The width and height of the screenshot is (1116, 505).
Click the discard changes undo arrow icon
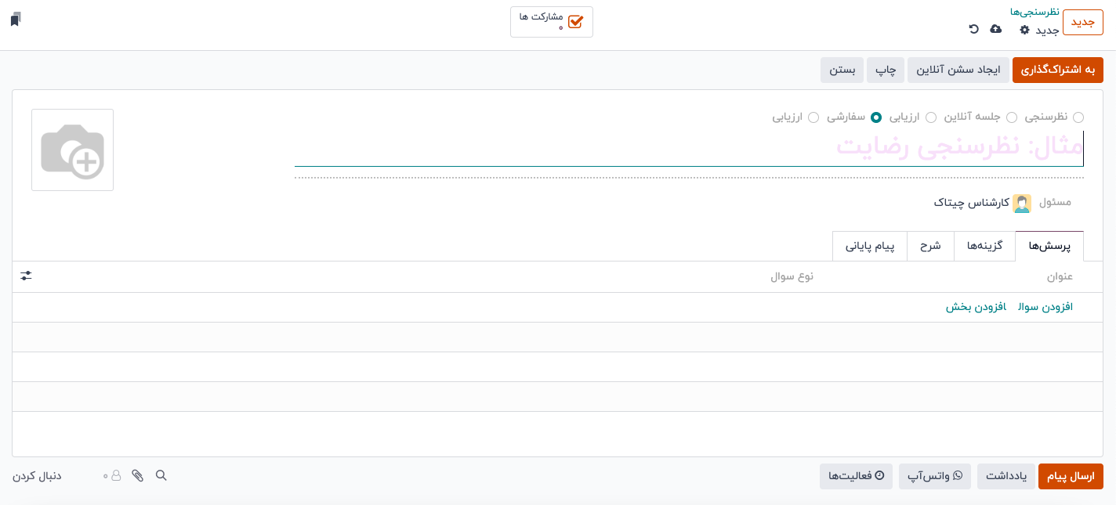click(x=973, y=30)
